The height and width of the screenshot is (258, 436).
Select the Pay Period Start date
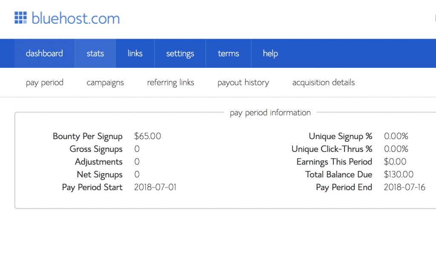(x=155, y=187)
